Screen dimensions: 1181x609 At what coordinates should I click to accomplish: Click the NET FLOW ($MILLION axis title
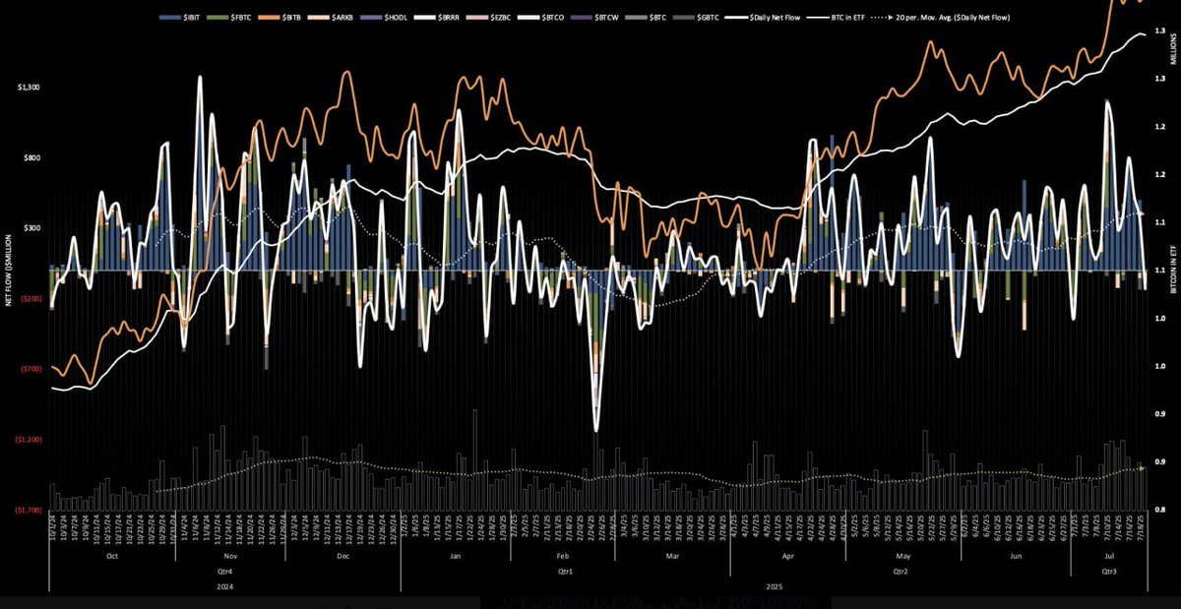(x=8, y=270)
